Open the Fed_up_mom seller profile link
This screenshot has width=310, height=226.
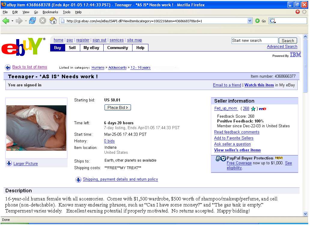(x=226, y=108)
